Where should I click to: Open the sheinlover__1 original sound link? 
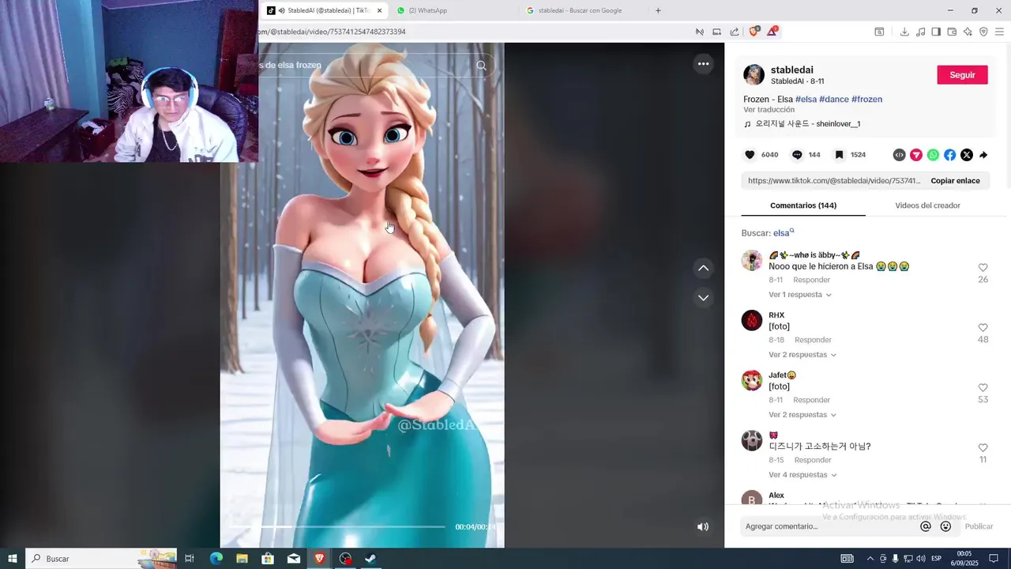802,124
